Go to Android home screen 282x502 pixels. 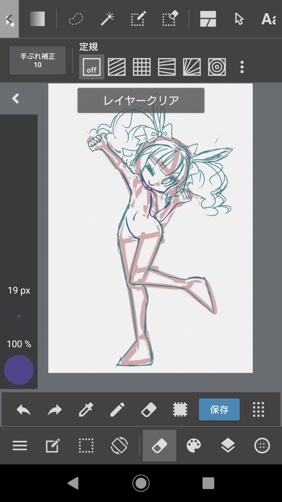point(141,483)
